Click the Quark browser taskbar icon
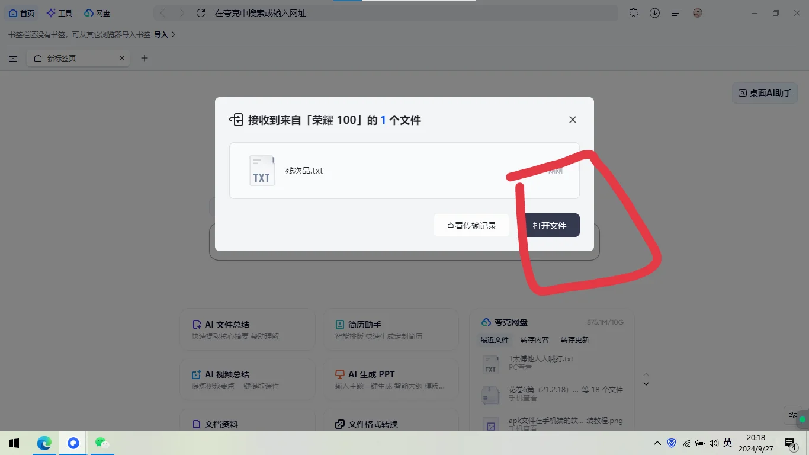 (73, 443)
